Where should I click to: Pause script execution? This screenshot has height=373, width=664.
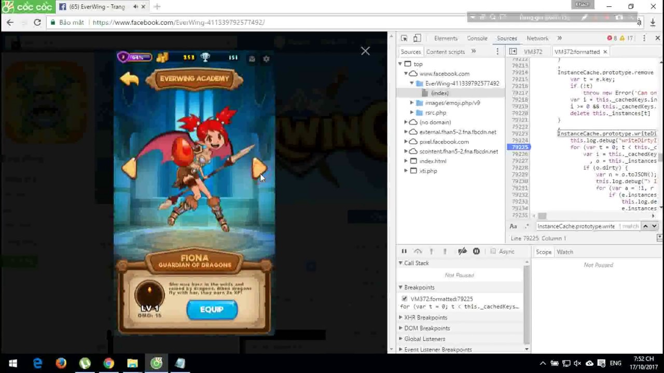(x=404, y=251)
